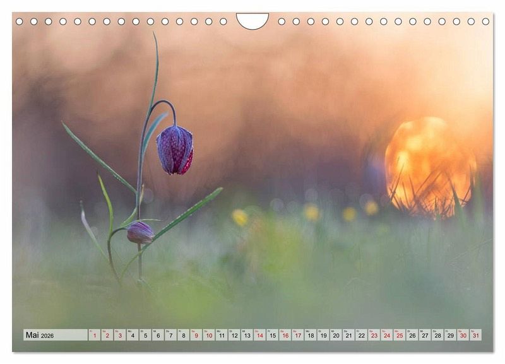Click day 26 in the calendar strip
The width and height of the screenshot is (505, 364).
pos(412,335)
